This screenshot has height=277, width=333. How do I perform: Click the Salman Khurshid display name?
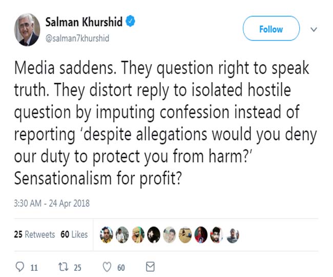pos(83,23)
